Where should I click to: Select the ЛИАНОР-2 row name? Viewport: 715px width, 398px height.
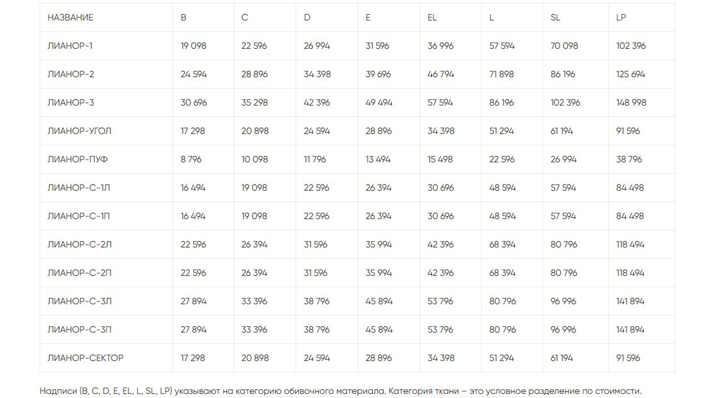pyautogui.click(x=71, y=74)
